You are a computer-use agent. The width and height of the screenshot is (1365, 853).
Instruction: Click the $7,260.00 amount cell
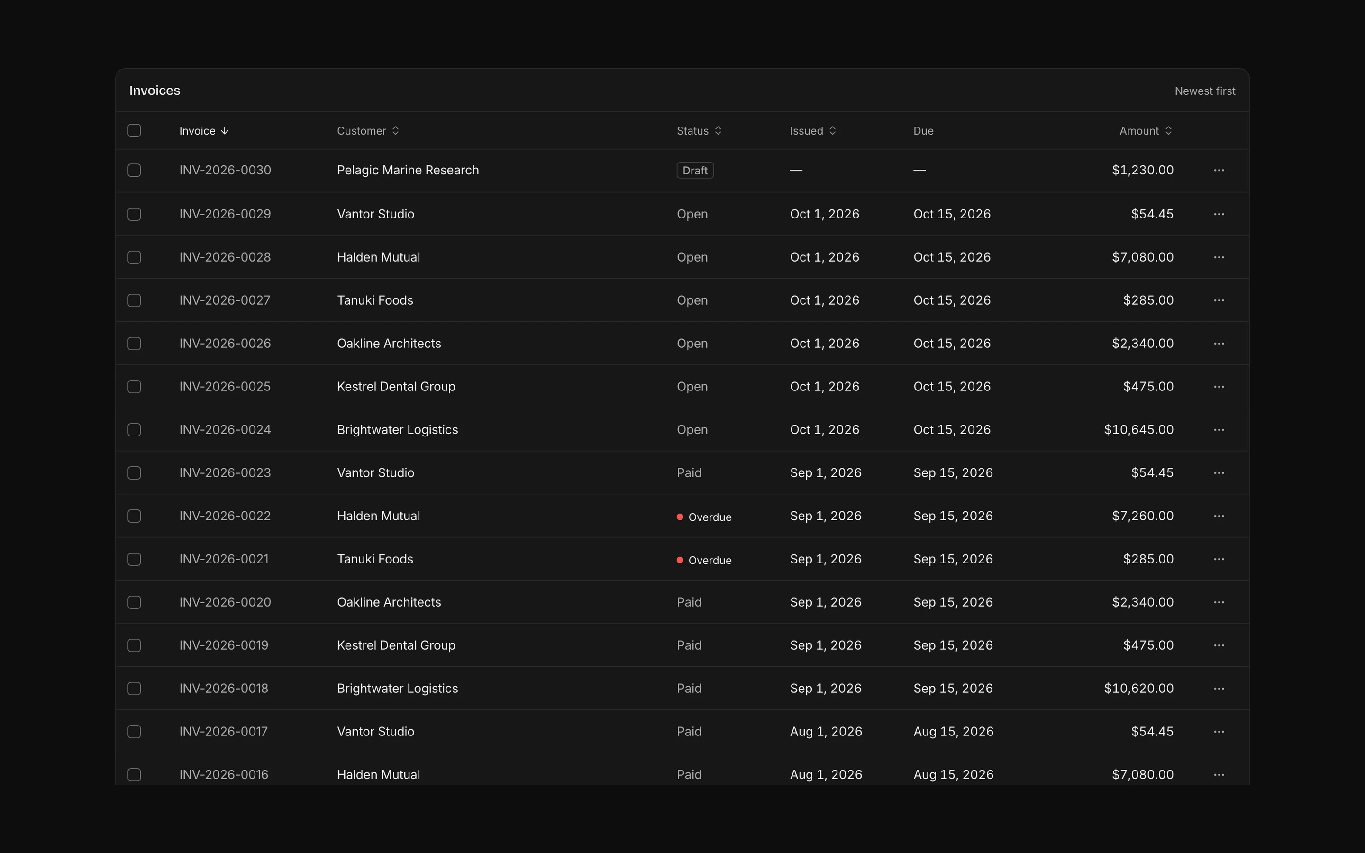1143,516
